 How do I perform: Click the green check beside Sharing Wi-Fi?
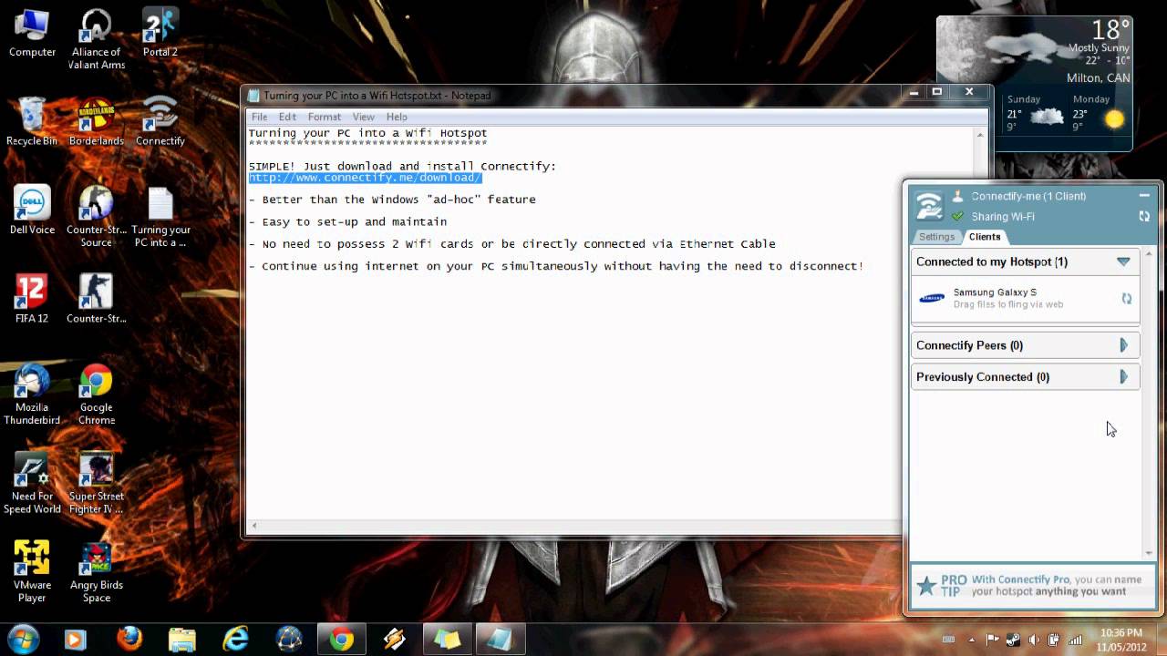[957, 216]
